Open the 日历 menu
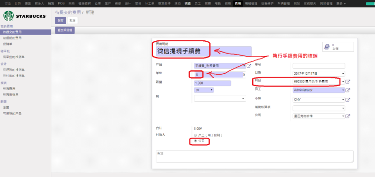This screenshot has width=375, height=177. pos(17,3)
